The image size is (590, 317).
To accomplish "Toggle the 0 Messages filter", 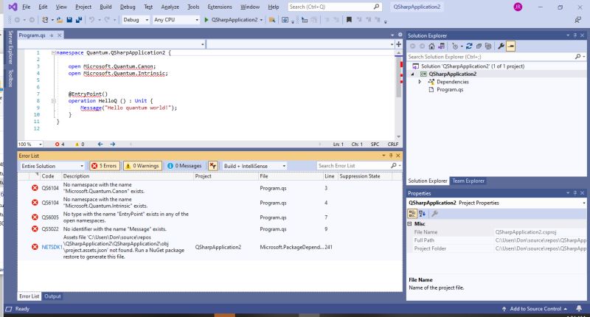I will click(184, 166).
